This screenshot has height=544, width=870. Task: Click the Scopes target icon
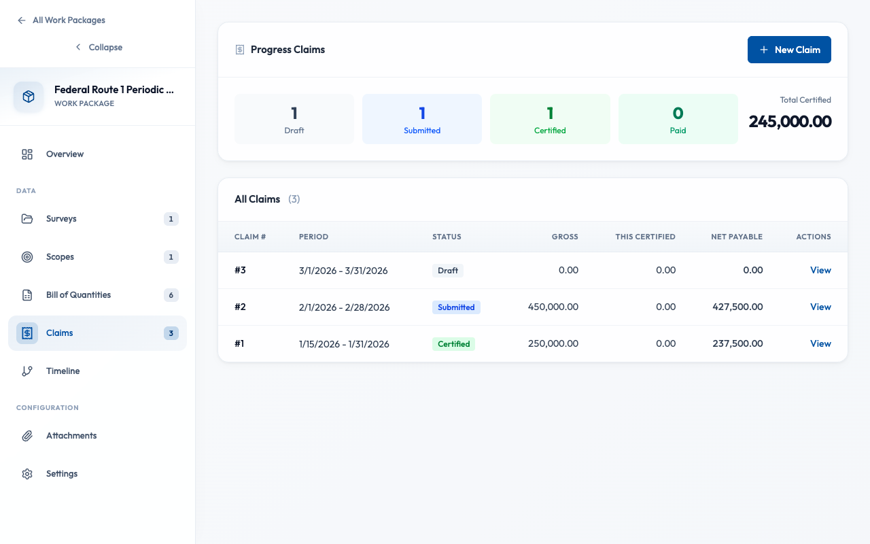pyautogui.click(x=27, y=257)
